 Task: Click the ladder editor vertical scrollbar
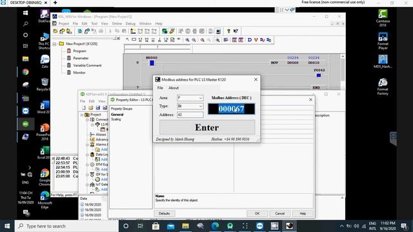(343, 72)
